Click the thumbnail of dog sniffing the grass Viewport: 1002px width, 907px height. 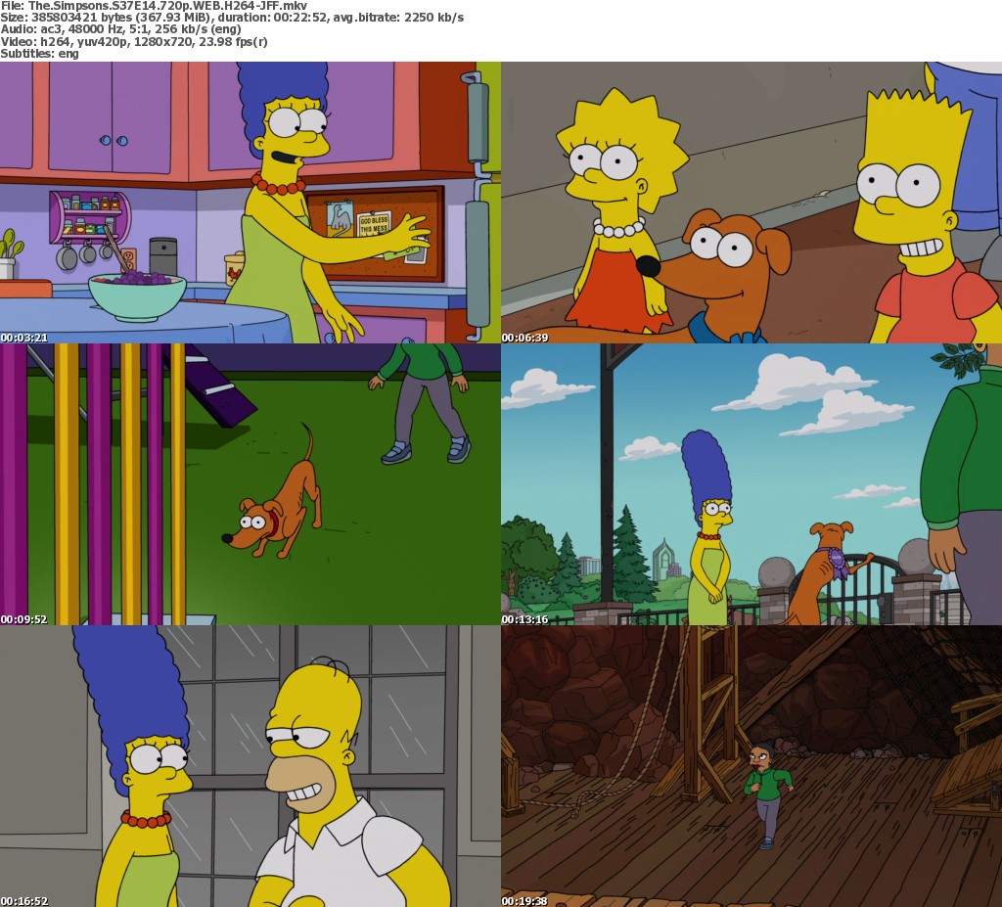250,484
